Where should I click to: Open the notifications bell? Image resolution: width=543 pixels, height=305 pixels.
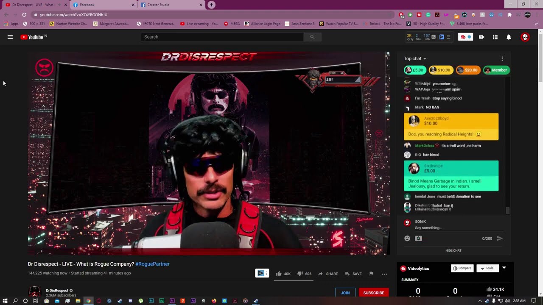tap(509, 37)
